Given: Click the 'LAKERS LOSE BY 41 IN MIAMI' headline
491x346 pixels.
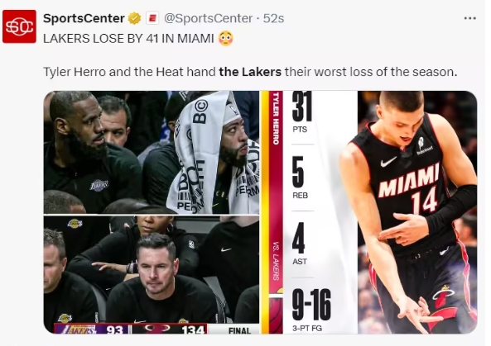Looking at the screenshot, I should click(128, 39).
